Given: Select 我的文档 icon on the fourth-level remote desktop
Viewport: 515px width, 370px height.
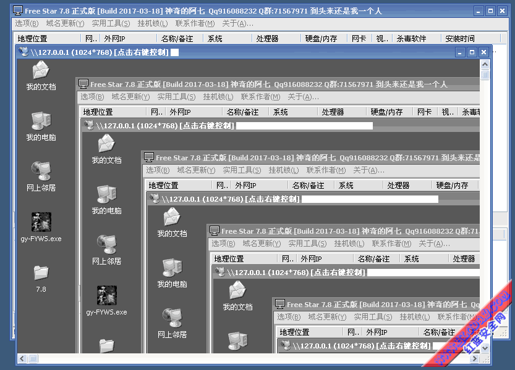Looking at the screenshot, I should 238,296.
